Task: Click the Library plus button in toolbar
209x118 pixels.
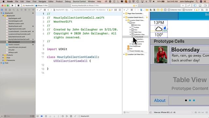Action: [x=183, y=6]
